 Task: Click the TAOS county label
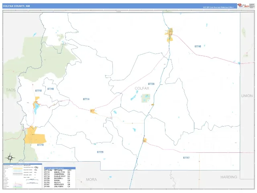tap(11, 90)
